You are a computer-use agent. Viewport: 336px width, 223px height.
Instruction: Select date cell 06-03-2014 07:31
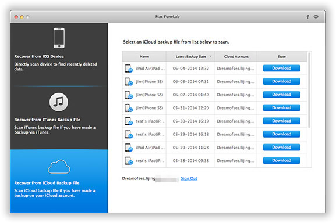click(x=191, y=82)
